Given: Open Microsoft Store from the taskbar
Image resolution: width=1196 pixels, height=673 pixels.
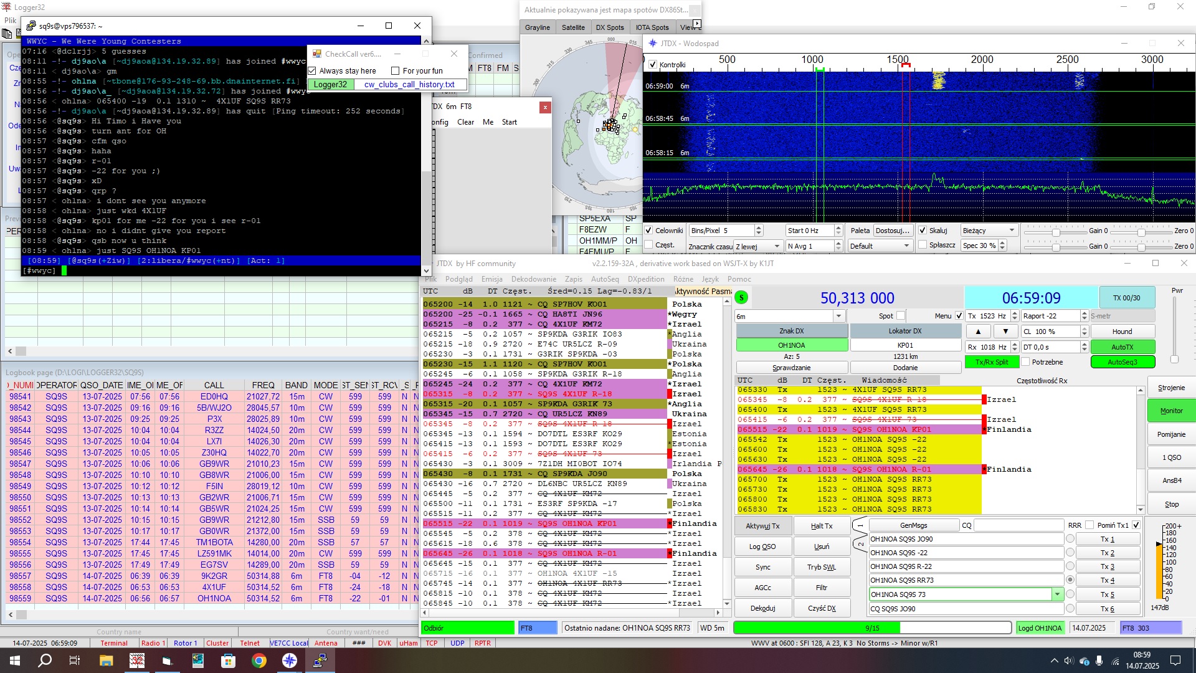Looking at the screenshot, I should click(229, 661).
